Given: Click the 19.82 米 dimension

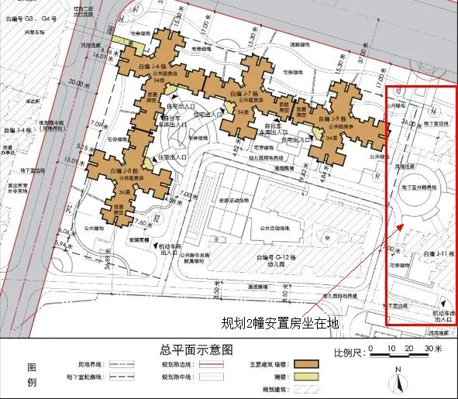Looking at the screenshot, I should tap(305, 174).
